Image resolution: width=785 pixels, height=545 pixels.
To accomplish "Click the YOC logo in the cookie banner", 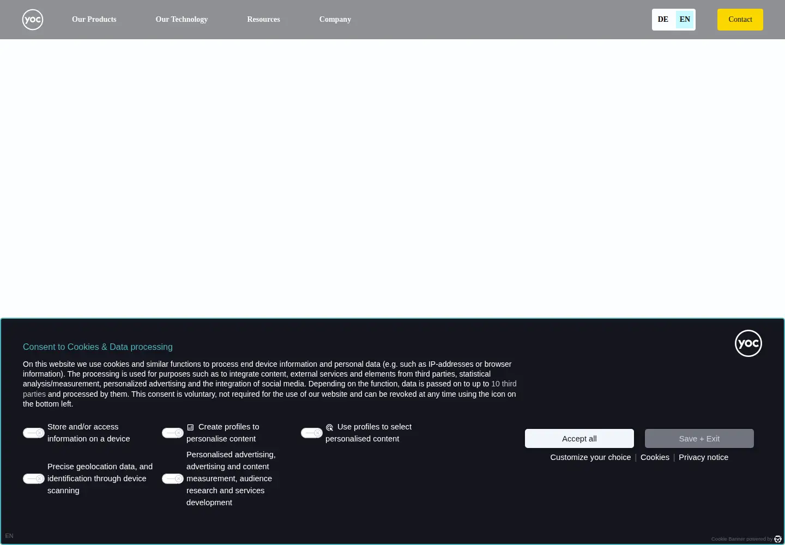I will pos(748,343).
